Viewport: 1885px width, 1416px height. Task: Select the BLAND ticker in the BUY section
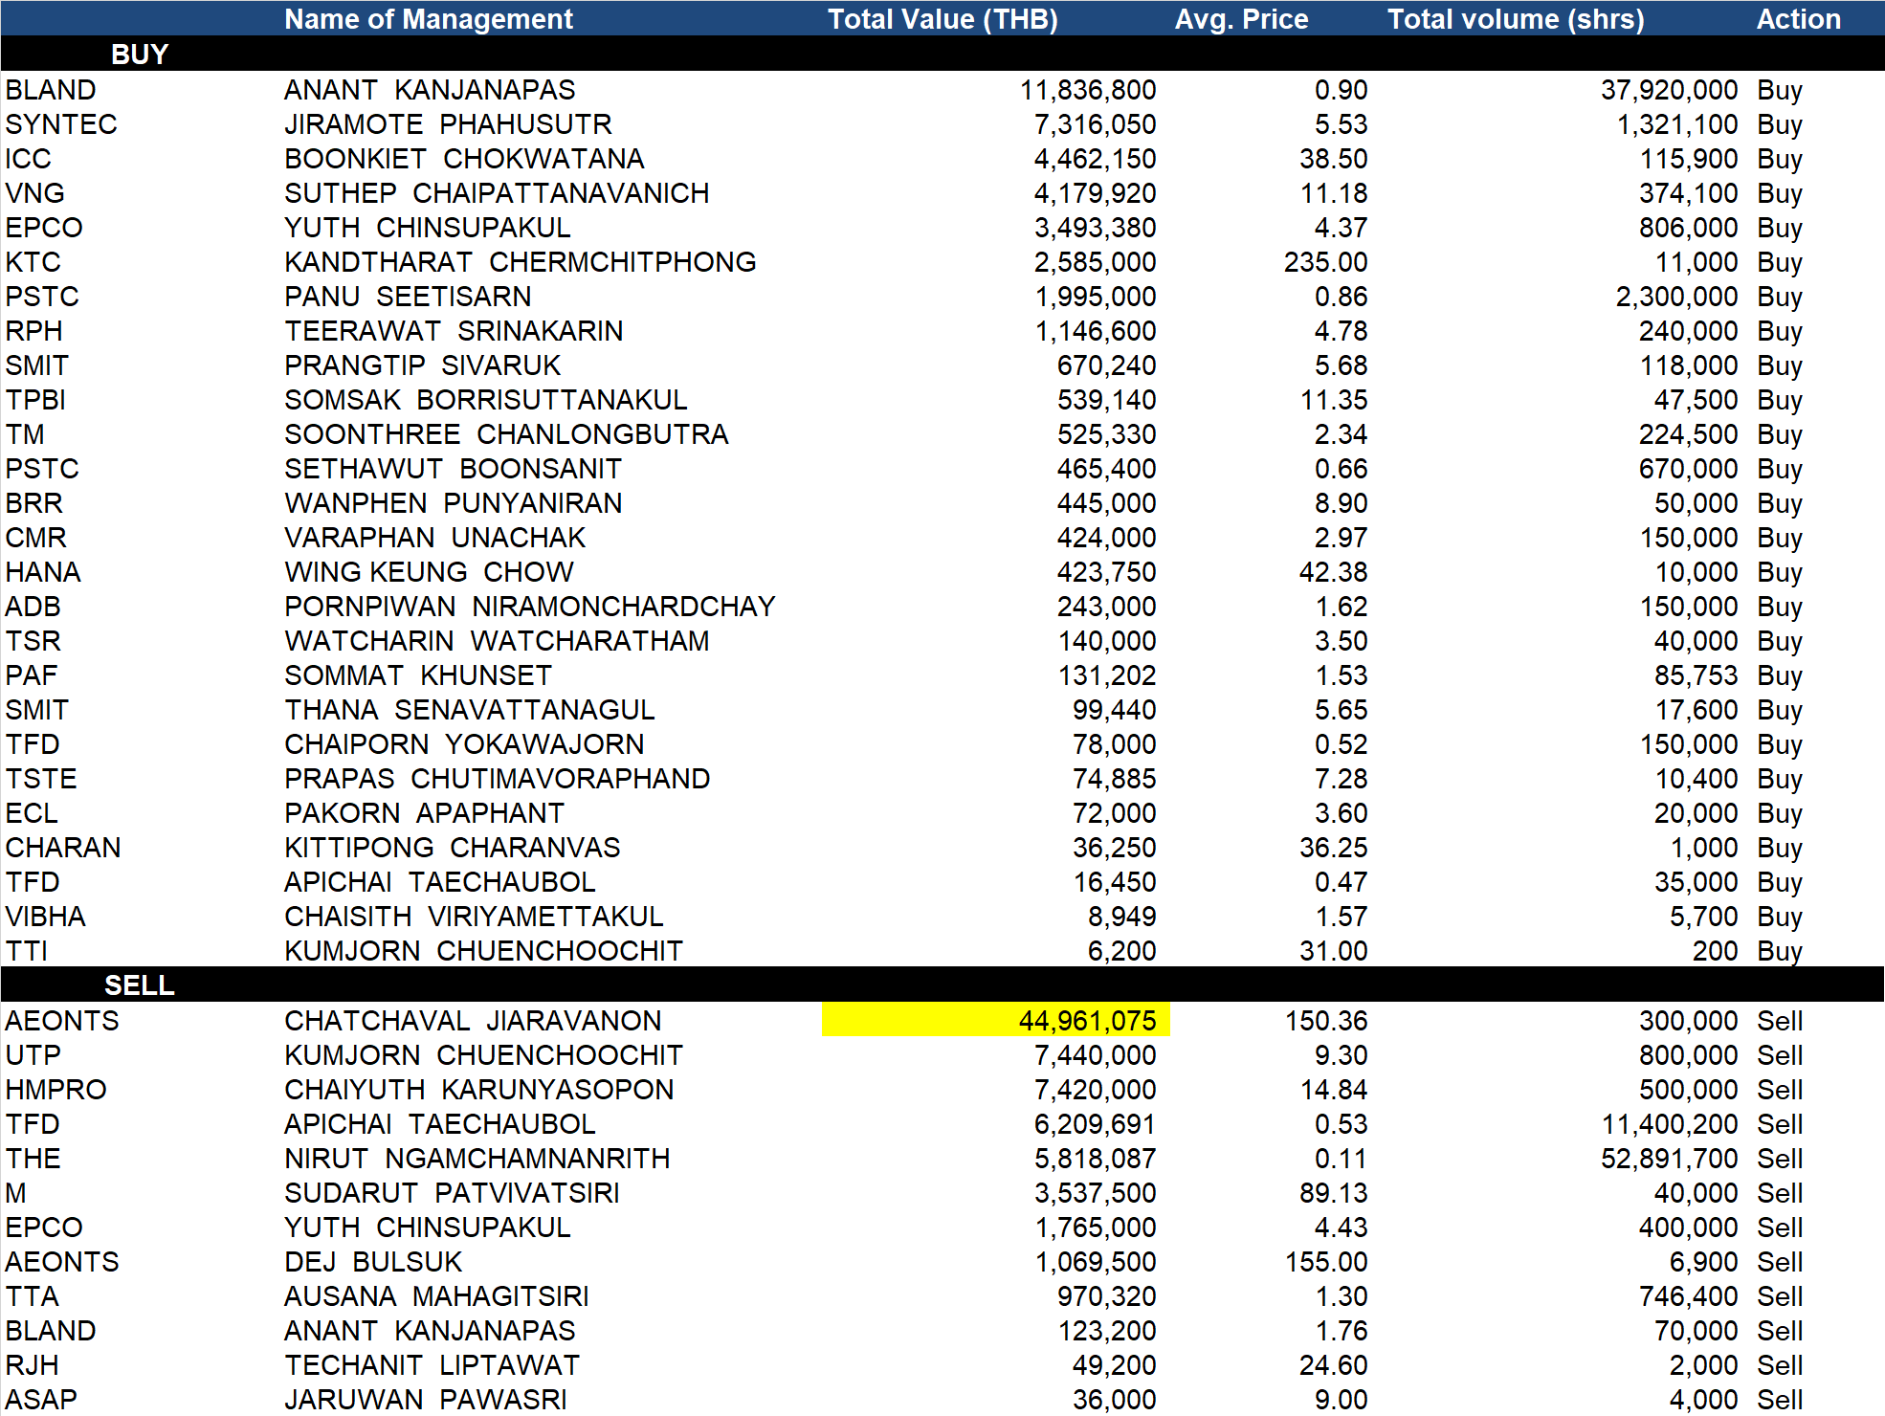pyautogui.click(x=51, y=90)
